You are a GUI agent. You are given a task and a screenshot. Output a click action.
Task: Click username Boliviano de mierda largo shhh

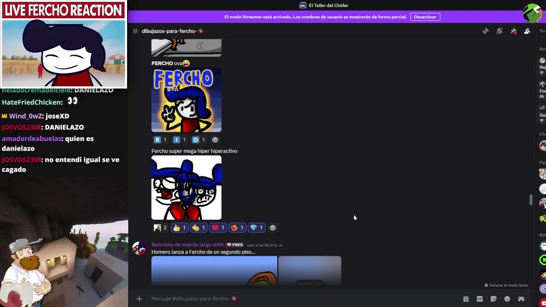pyautogui.click(x=188, y=245)
